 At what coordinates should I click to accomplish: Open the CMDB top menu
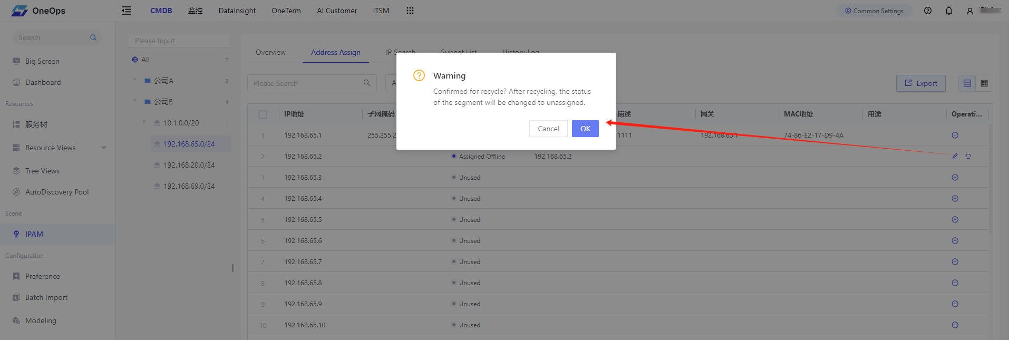tap(161, 11)
